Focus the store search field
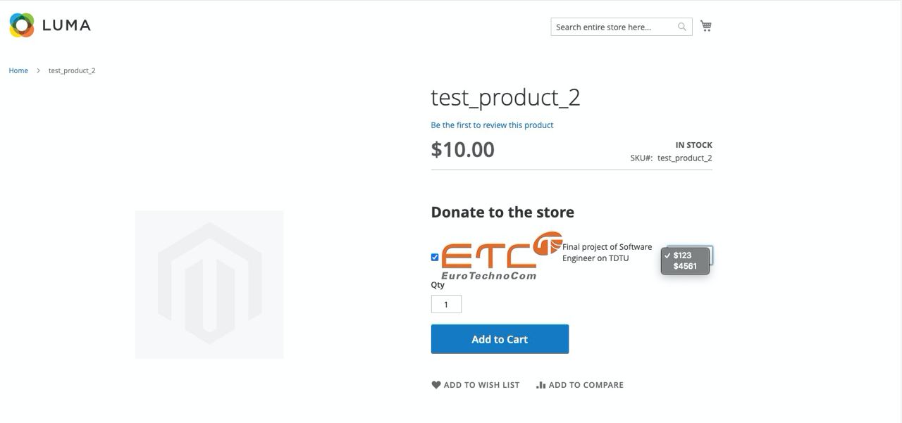The height and width of the screenshot is (423, 902). coord(613,27)
